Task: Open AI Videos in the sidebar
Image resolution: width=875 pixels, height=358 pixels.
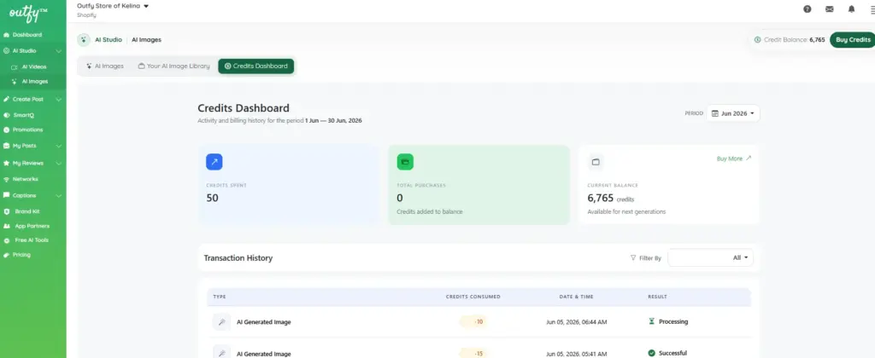Action: pos(33,66)
